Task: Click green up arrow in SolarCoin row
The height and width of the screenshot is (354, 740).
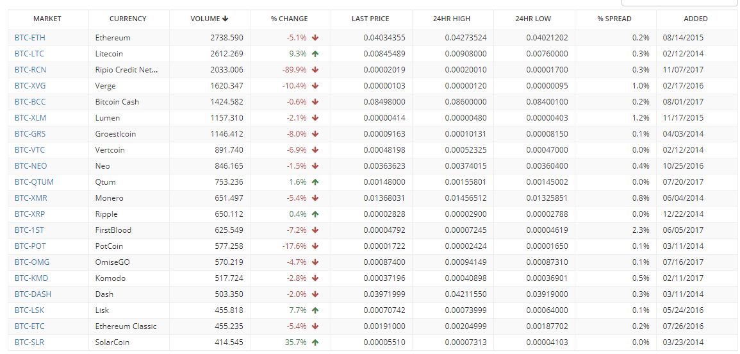Action: (315, 342)
